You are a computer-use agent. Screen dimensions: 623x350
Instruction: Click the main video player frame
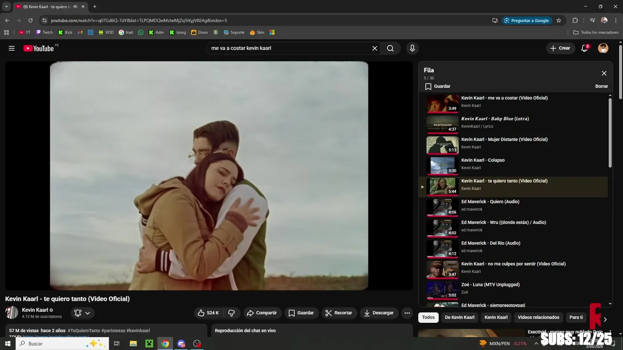click(209, 175)
